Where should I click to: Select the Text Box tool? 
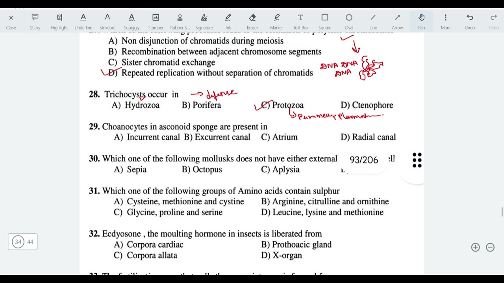(300, 22)
